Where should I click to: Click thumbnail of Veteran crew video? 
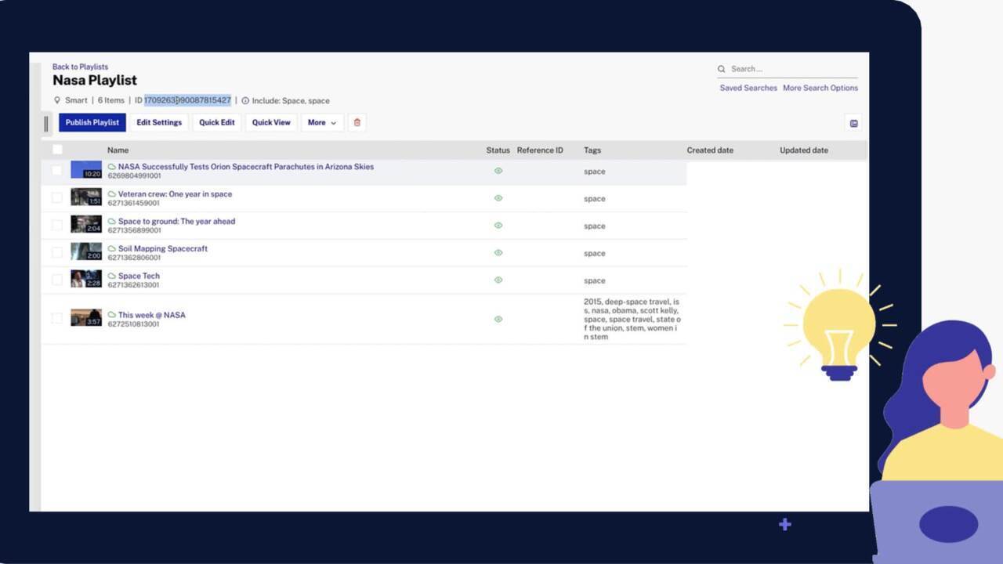coord(86,197)
